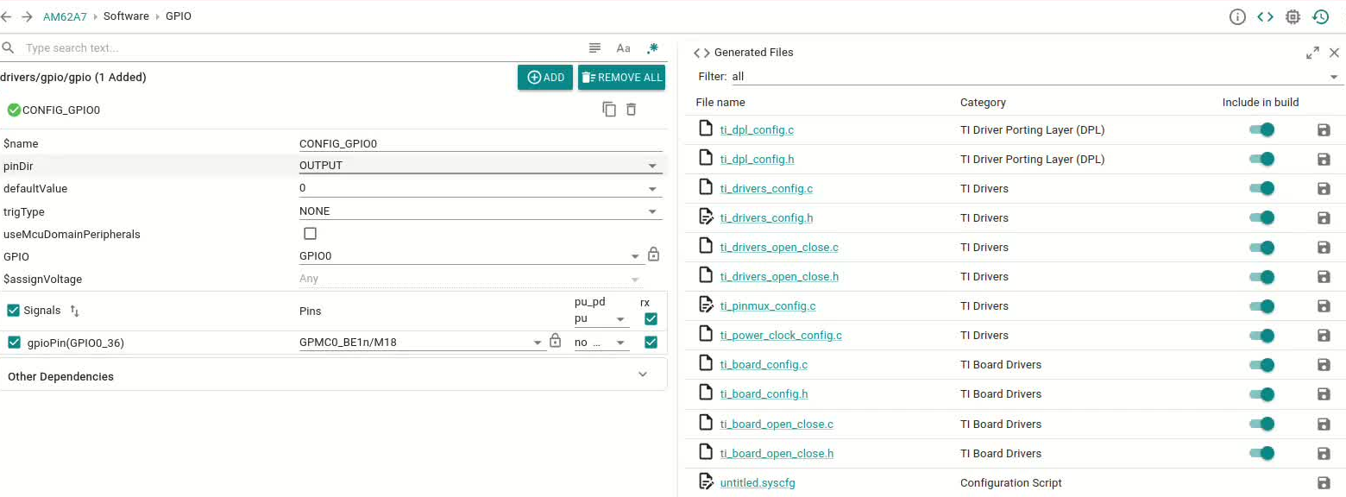This screenshot has width=1346, height=497.
Task: Open the history icon in the header
Action: [x=1320, y=16]
